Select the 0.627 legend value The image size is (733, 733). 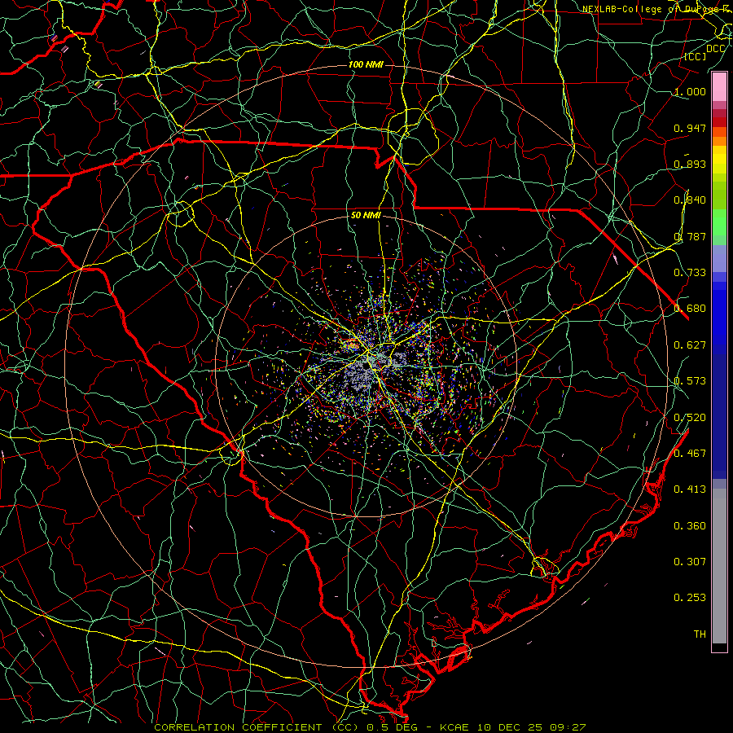pos(690,345)
